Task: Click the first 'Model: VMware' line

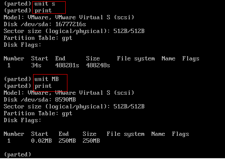Action: coord(69,18)
